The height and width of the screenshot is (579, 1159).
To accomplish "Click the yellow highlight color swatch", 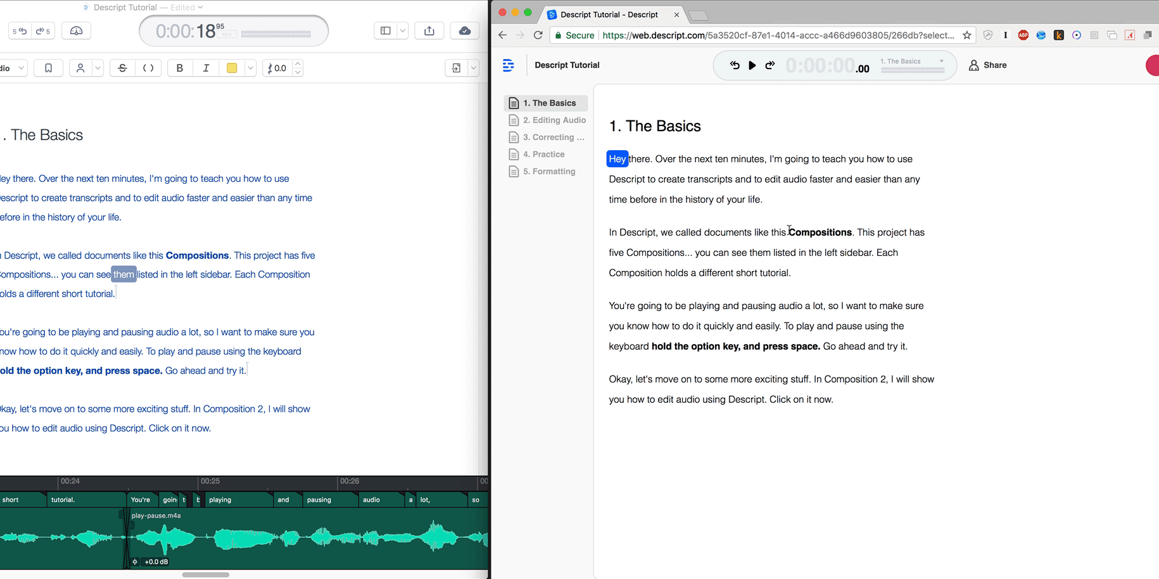I will [232, 68].
